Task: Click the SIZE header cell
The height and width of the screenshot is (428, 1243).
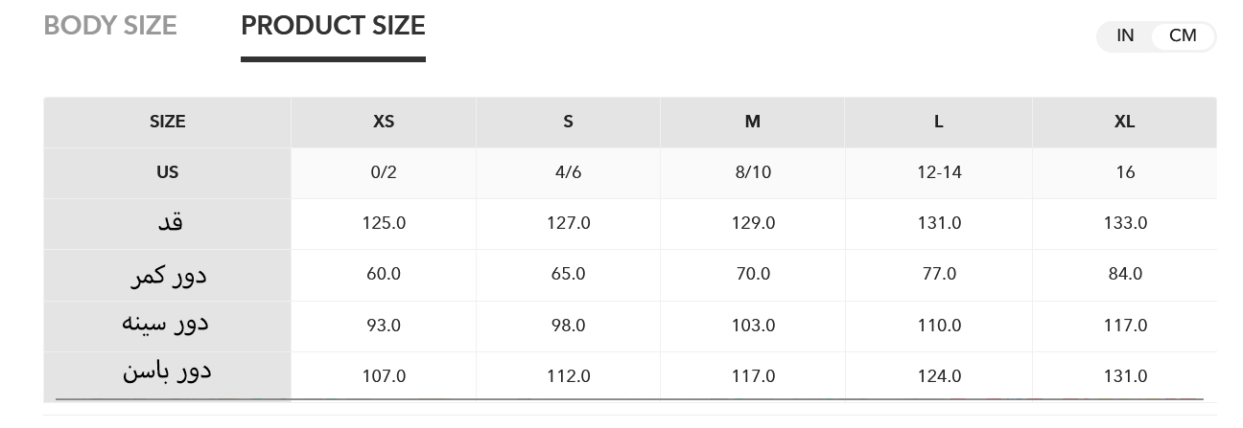Action: pyautogui.click(x=167, y=122)
